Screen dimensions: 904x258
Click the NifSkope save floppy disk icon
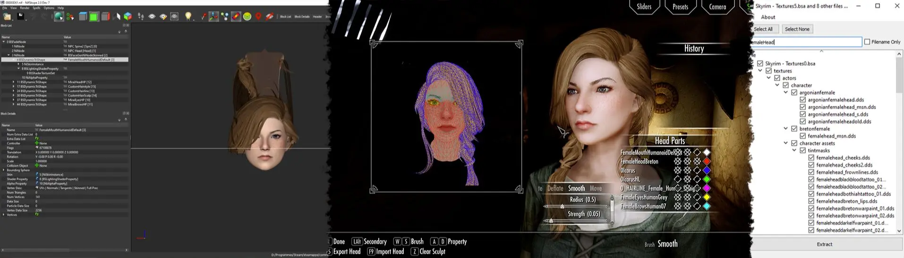point(21,17)
